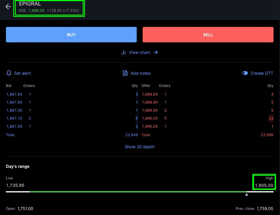Select bid price 1,887.30
280x215 pixels.
[x=14, y=110]
